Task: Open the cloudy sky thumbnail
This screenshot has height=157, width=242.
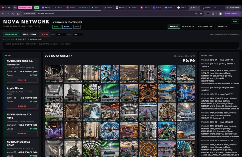Action: [x=54, y=111]
